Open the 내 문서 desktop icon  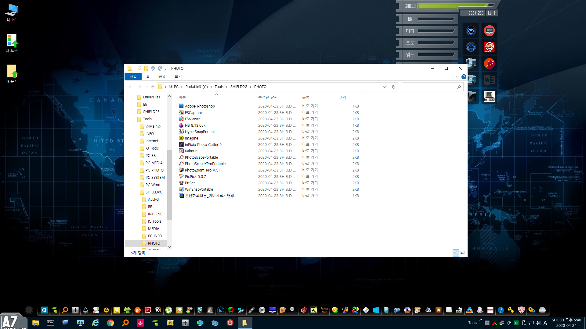click(12, 74)
